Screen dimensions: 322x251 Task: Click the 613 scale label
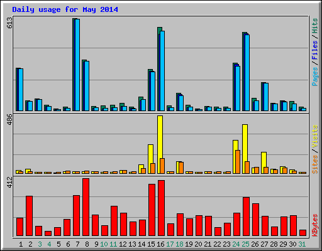(9, 23)
